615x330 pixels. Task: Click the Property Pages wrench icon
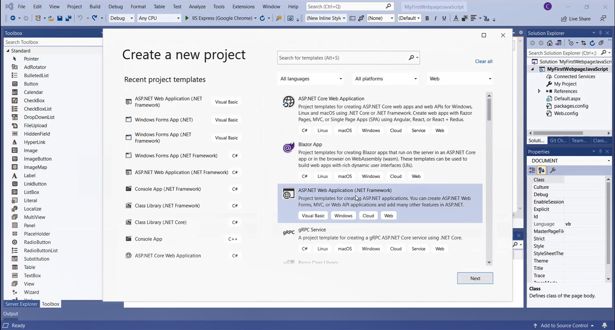552,170
